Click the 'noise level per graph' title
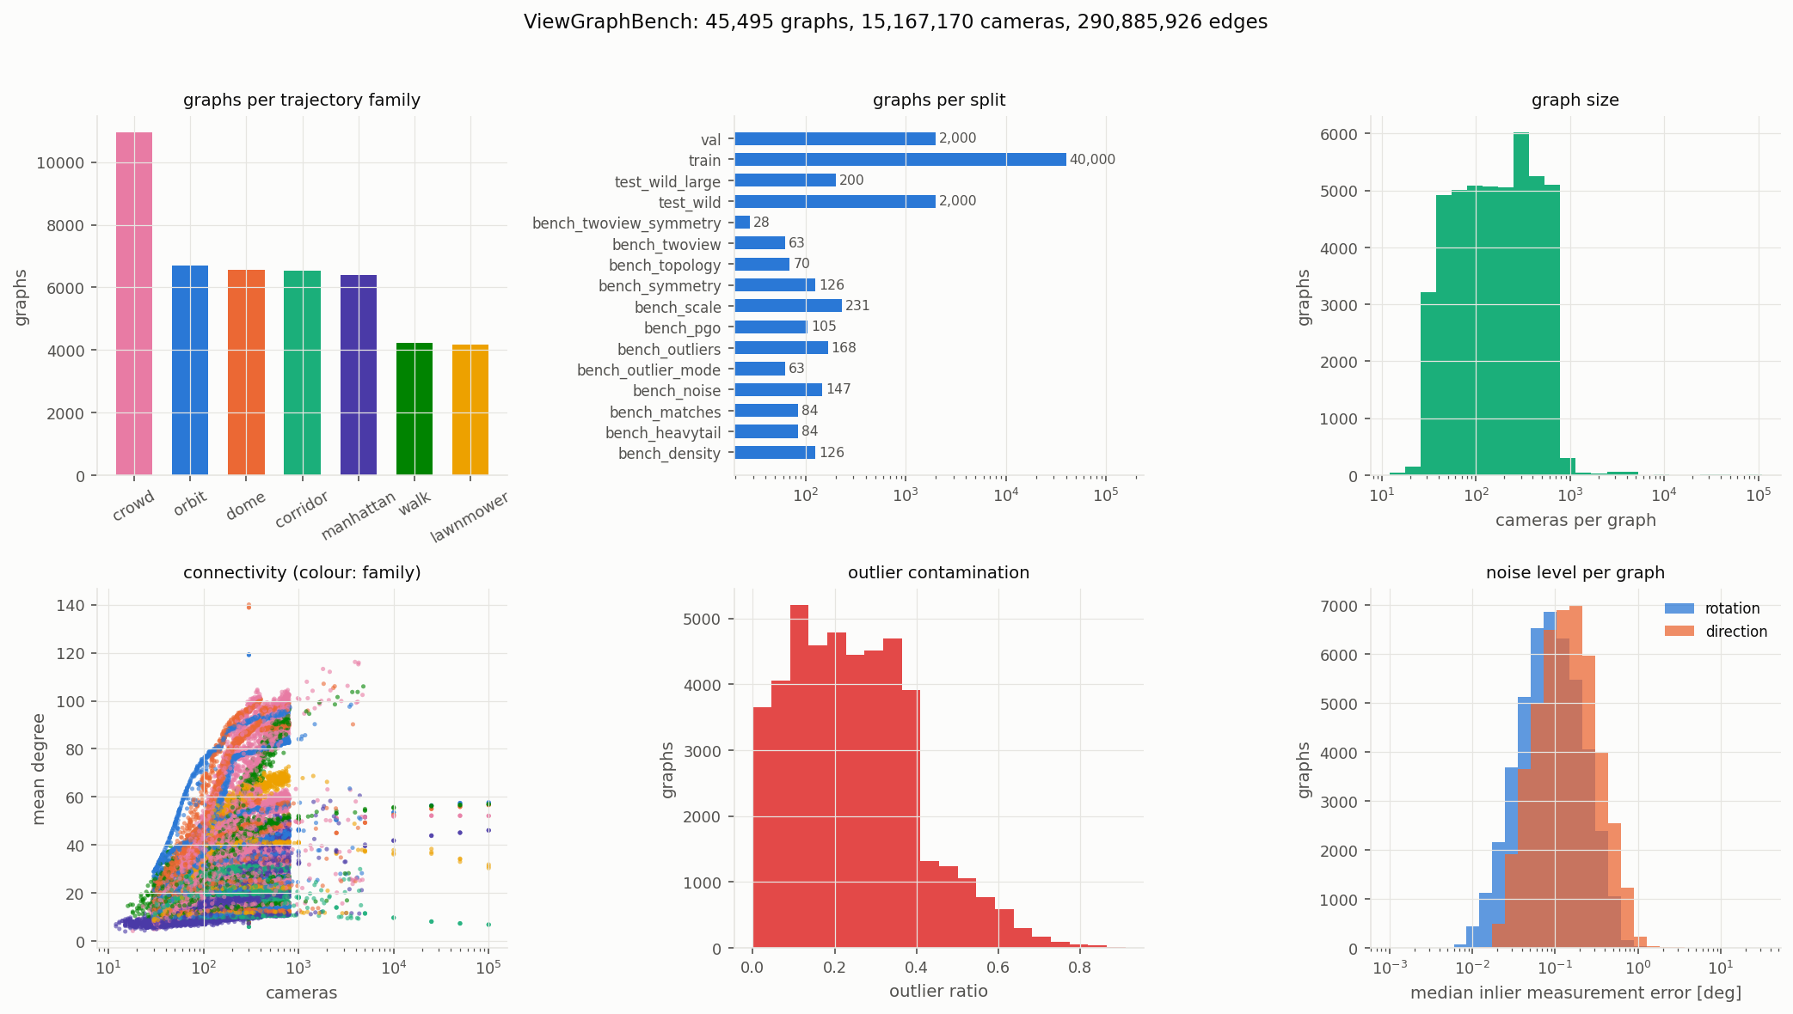Viewport: 1793px width, 1014px height. [x=1575, y=572]
